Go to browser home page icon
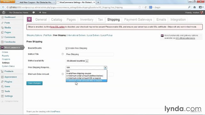 tap(194, 7)
